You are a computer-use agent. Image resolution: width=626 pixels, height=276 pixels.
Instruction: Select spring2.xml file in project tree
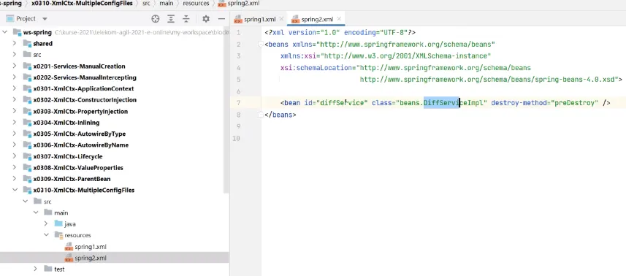[91, 258]
